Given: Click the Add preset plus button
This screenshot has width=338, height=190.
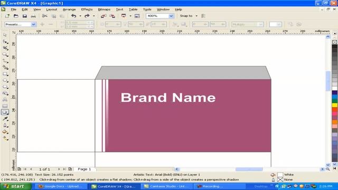Looking at the screenshot, I should coord(42,24).
